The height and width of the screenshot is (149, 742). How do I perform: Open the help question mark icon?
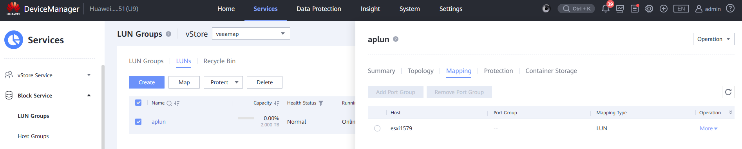pos(730,8)
